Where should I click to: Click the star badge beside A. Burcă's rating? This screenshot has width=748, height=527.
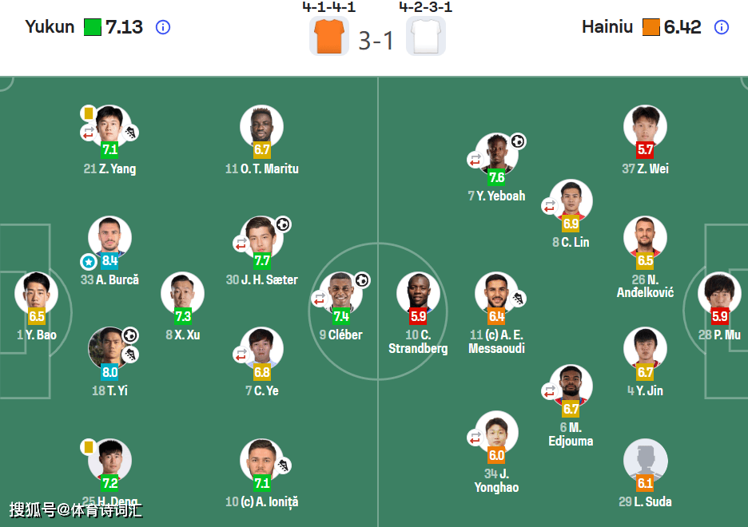88,261
